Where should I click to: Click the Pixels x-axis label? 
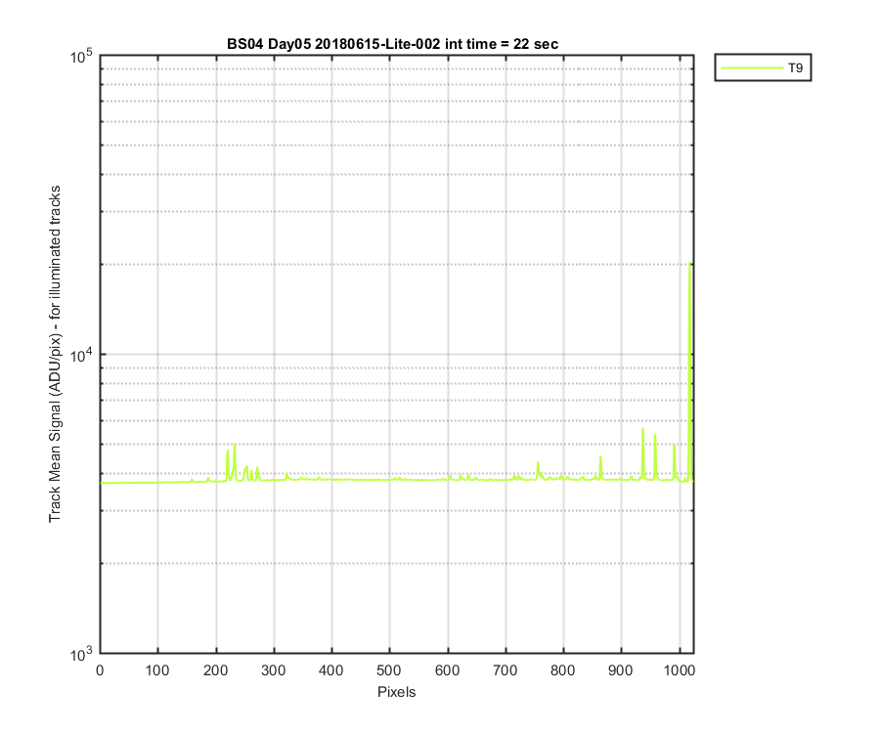pyautogui.click(x=396, y=692)
